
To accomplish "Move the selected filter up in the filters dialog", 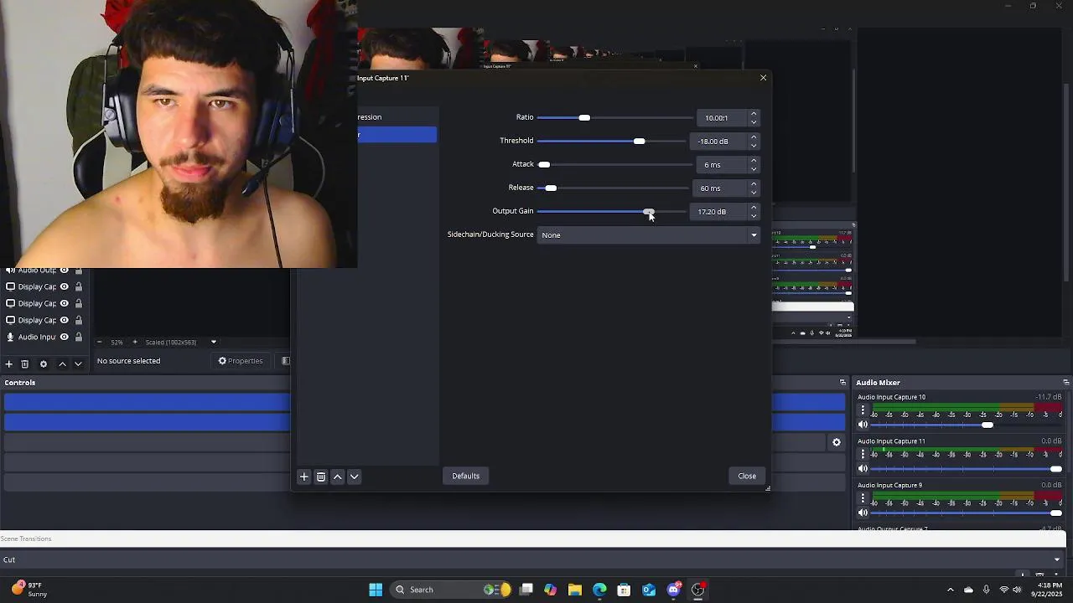I will pos(338,477).
